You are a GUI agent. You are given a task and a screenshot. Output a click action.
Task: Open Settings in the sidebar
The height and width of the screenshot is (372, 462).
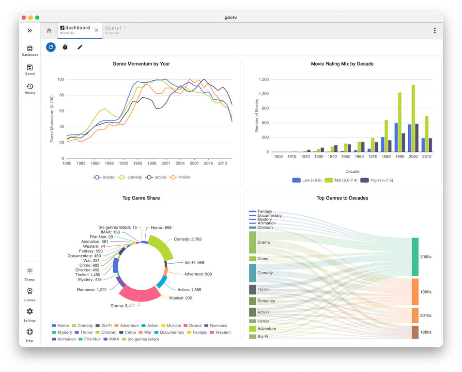coord(30,314)
